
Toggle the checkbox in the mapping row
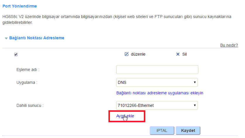(x=16, y=55)
